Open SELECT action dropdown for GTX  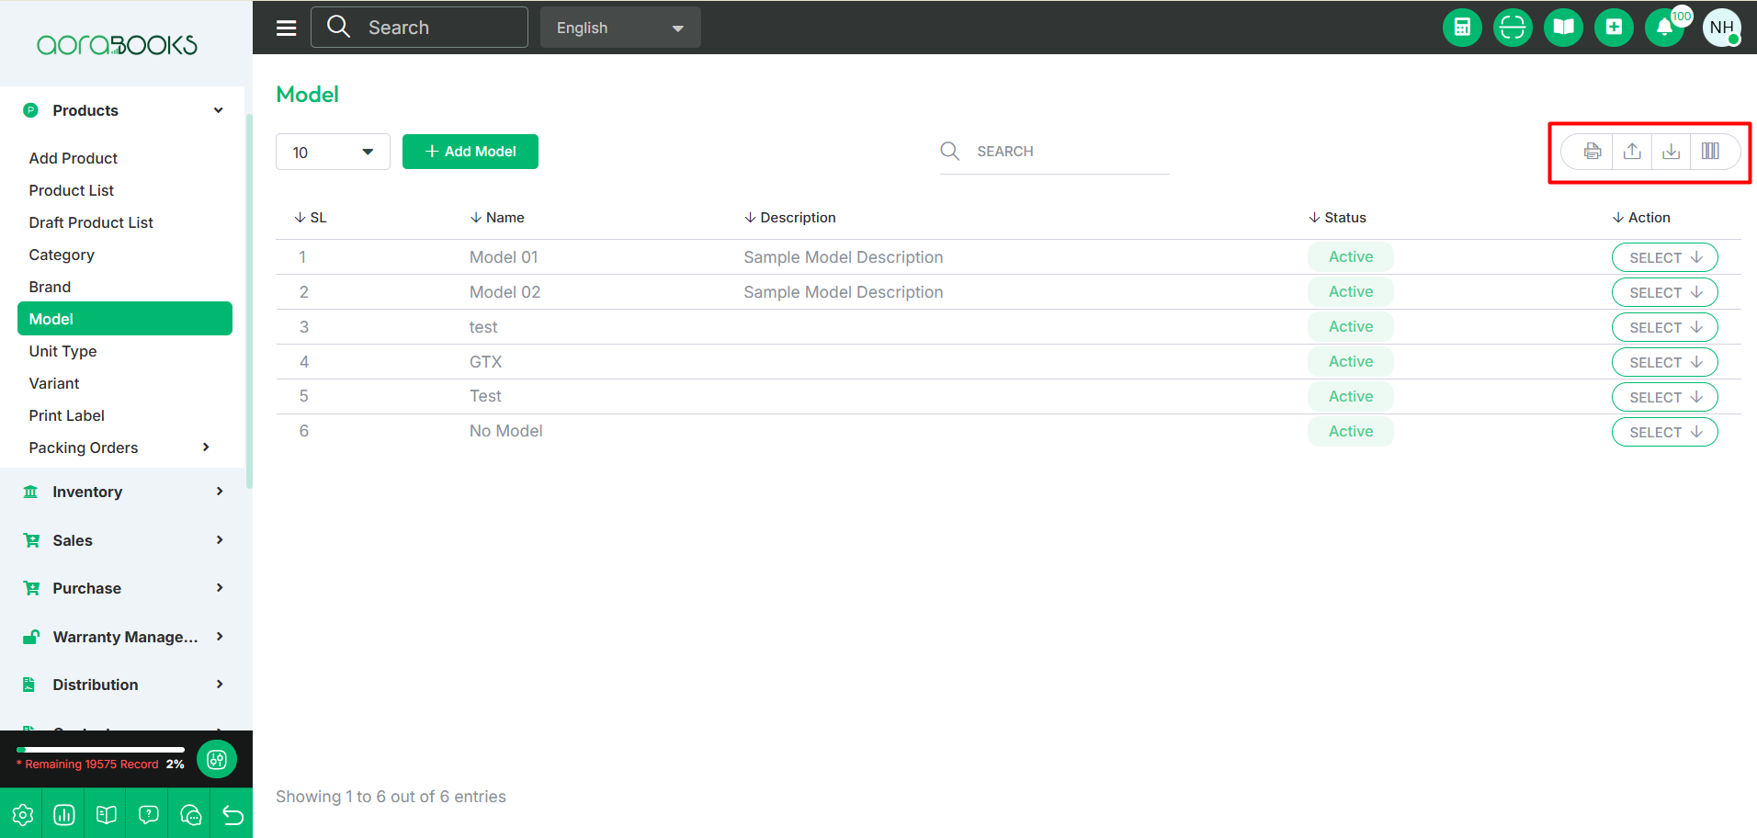(1664, 362)
